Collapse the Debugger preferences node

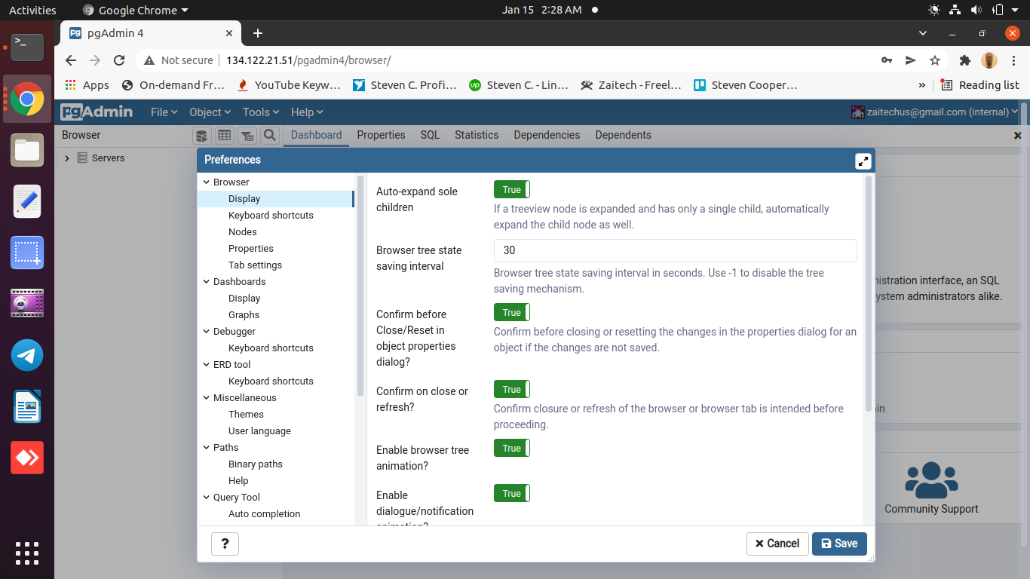[206, 332]
